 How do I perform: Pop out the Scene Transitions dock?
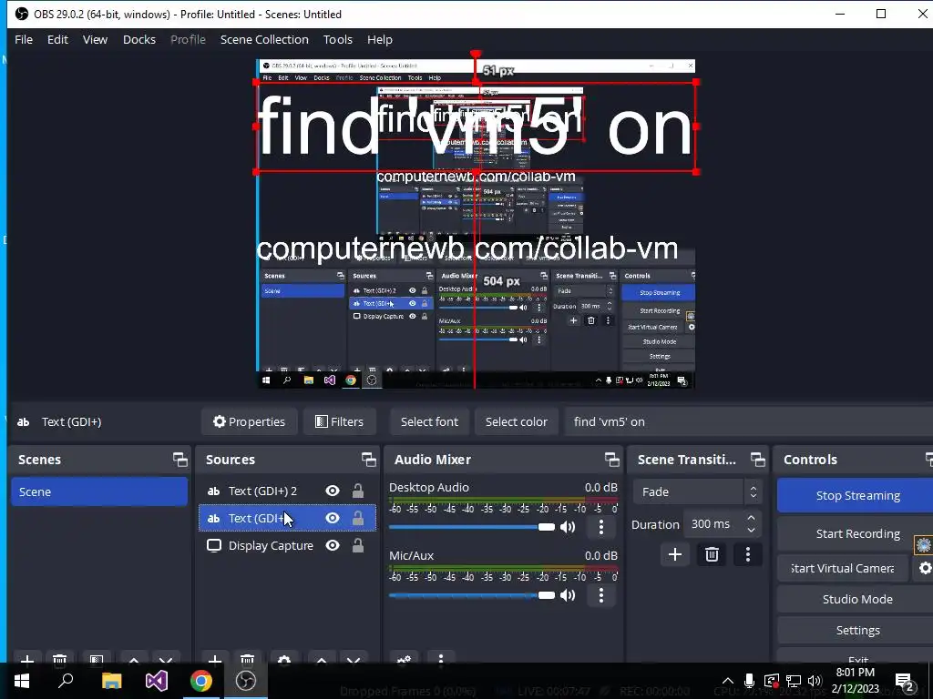click(757, 460)
